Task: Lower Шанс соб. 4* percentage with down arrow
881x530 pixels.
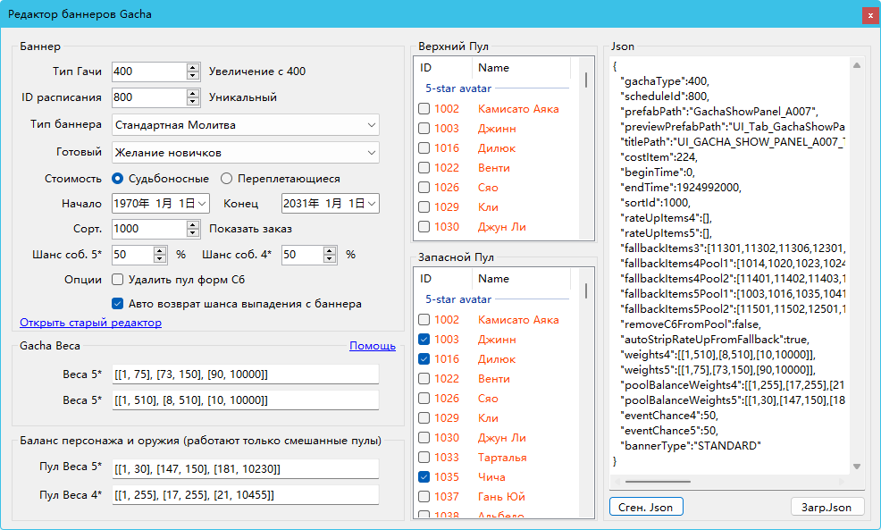Action: tap(329, 259)
